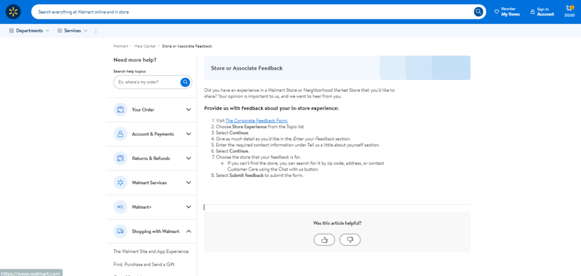Screen dimensions: 581x276
Task: Click the Store or Associate Feedback breadcrumb
Action: pos(187,46)
